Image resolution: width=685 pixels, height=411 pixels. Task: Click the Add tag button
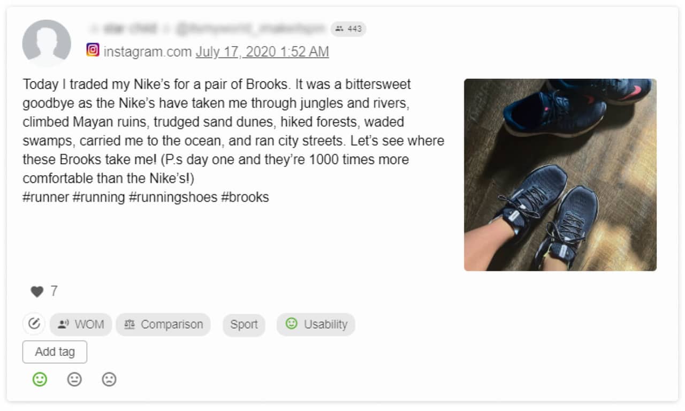tap(55, 352)
